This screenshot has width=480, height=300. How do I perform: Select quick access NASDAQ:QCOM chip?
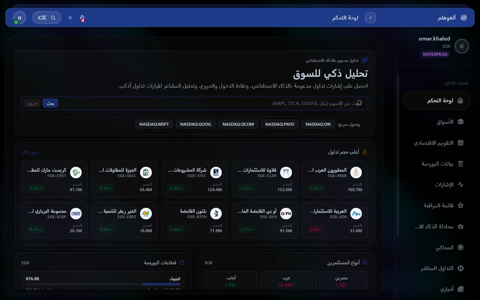[238, 124]
